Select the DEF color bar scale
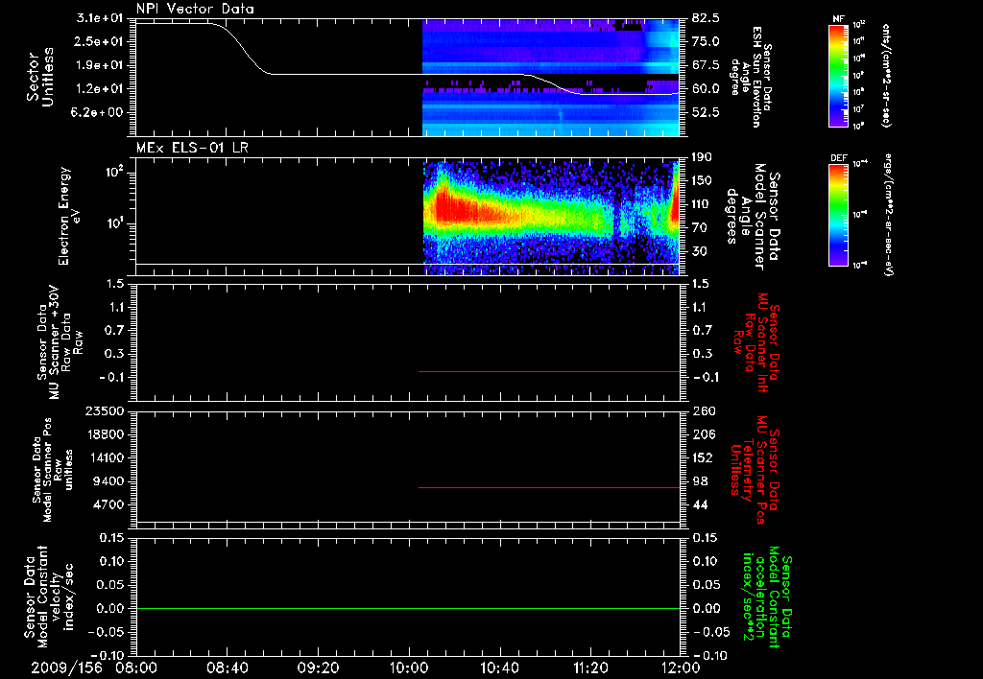 838,215
